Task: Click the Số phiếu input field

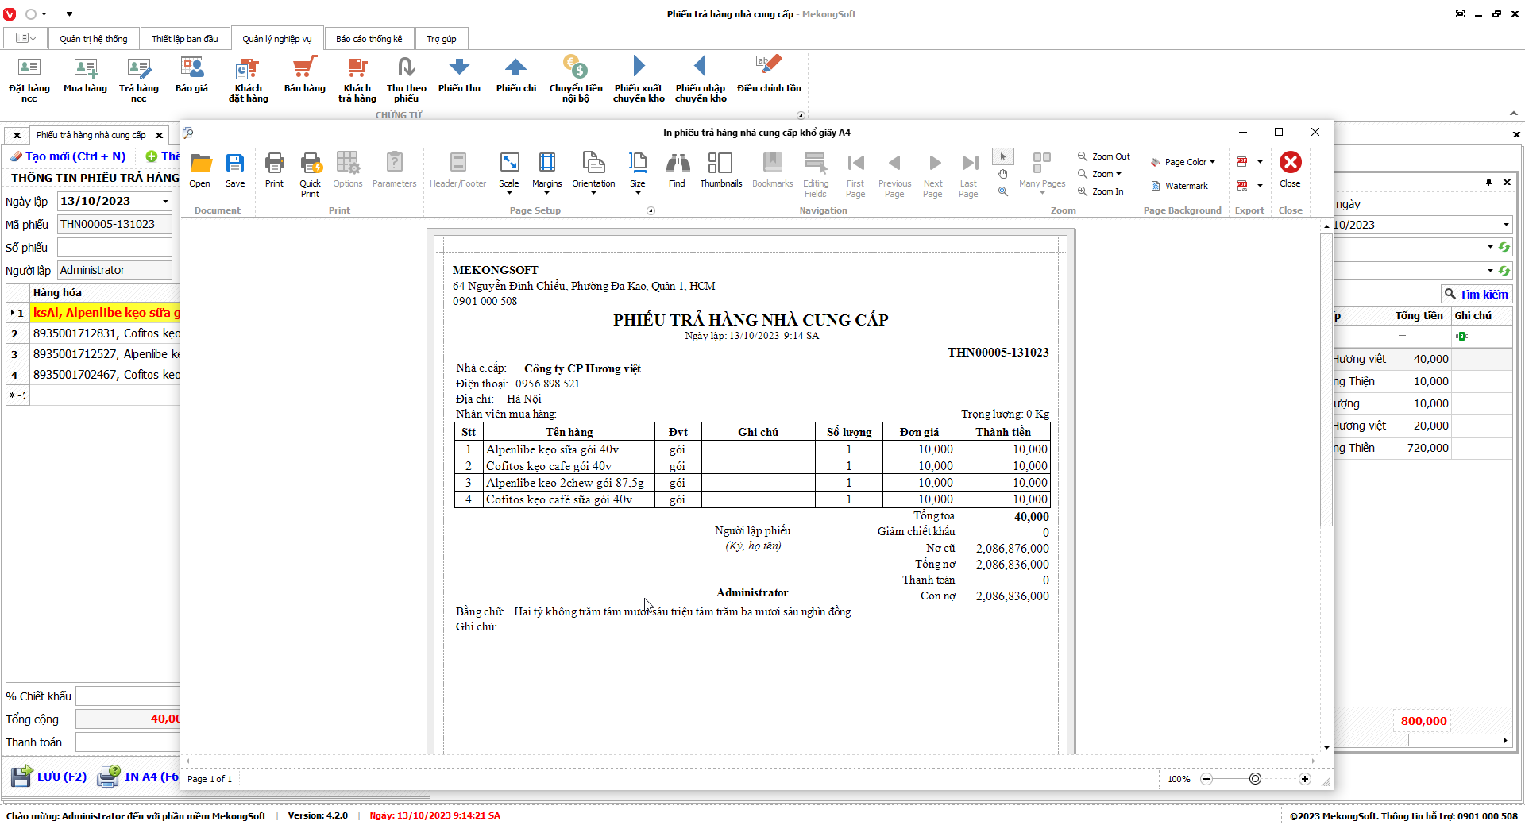Action: pyautogui.click(x=114, y=248)
